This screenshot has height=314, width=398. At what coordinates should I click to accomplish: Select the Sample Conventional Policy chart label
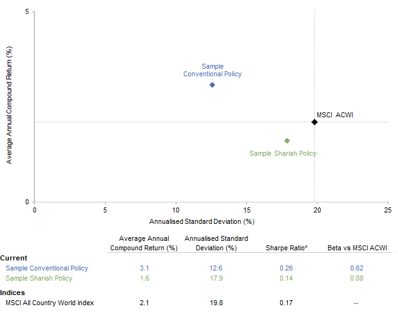tap(212, 70)
